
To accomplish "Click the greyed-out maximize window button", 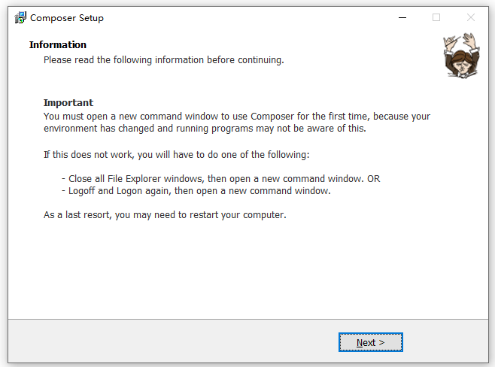I will 436,17.
